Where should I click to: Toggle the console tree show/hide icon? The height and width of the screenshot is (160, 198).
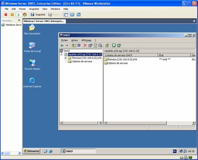coord(79,45)
